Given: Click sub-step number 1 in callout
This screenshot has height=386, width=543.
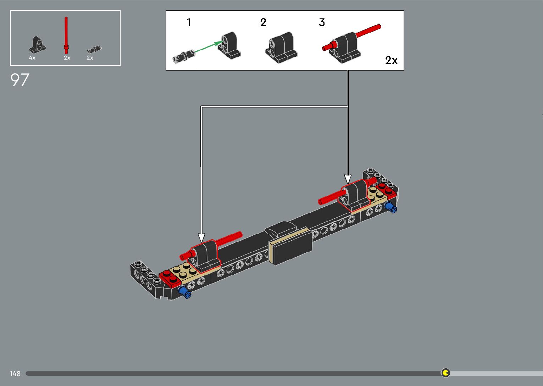Looking at the screenshot, I should click(x=189, y=23).
